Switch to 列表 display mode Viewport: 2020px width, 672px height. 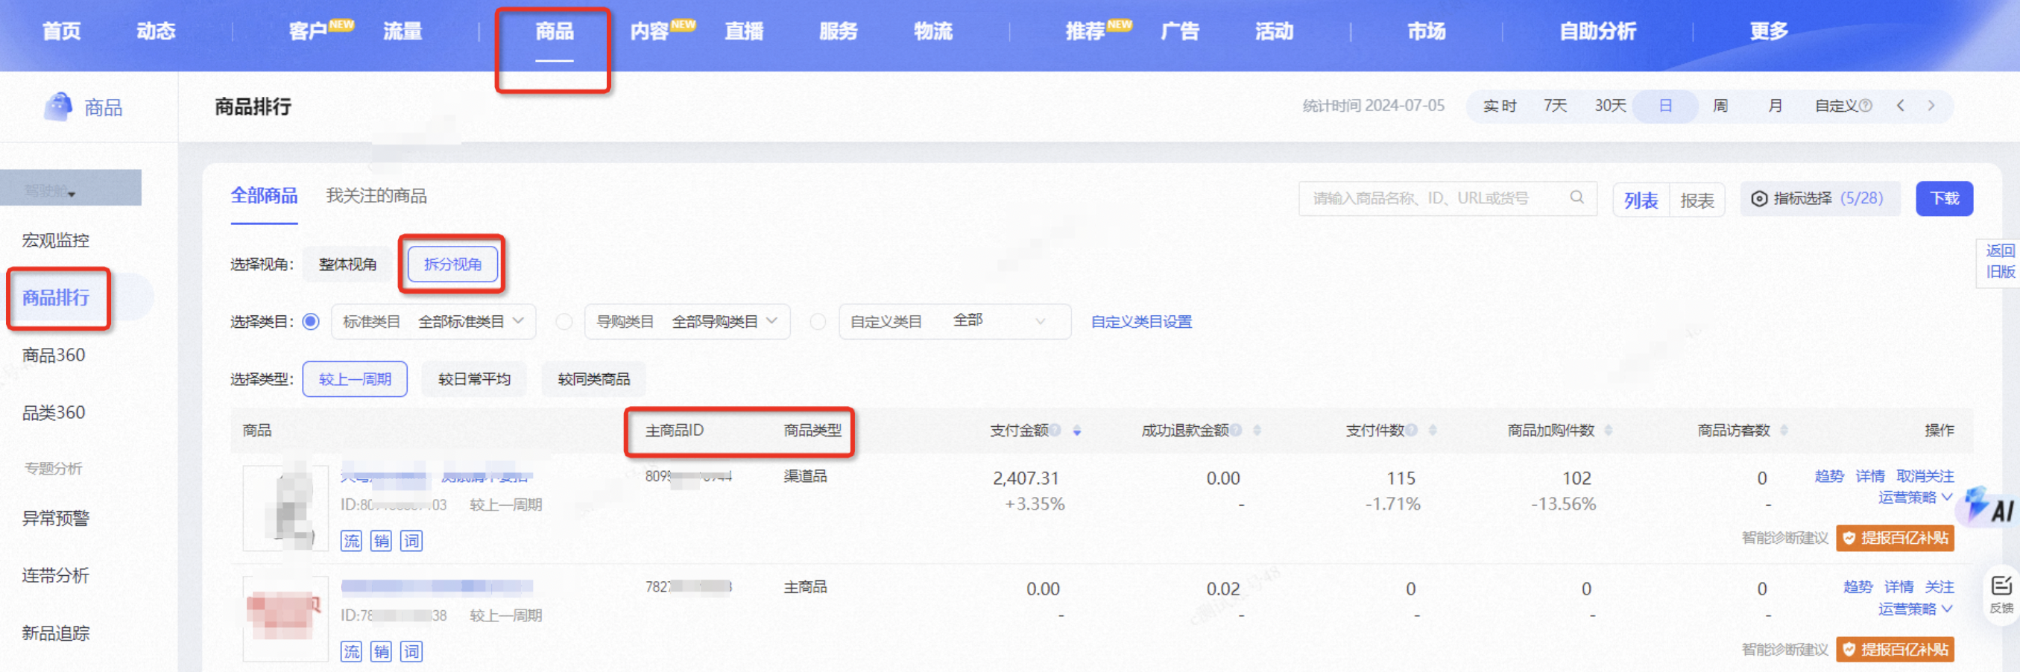point(1641,200)
